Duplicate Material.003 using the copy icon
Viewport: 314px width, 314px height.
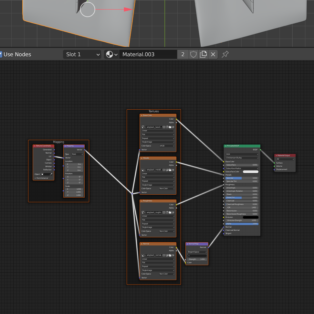pos(203,54)
